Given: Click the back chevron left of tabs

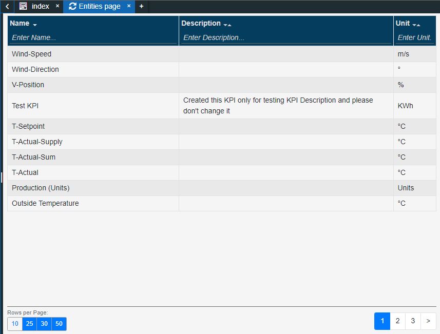Looking at the screenshot, I should click(x=7, y=6).
